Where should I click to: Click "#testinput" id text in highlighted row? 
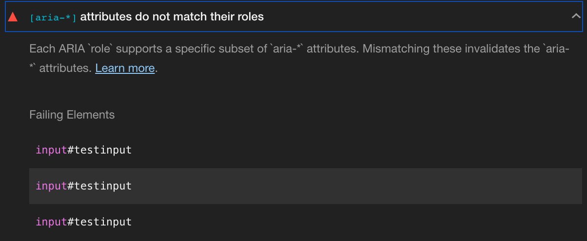(99, 186)
